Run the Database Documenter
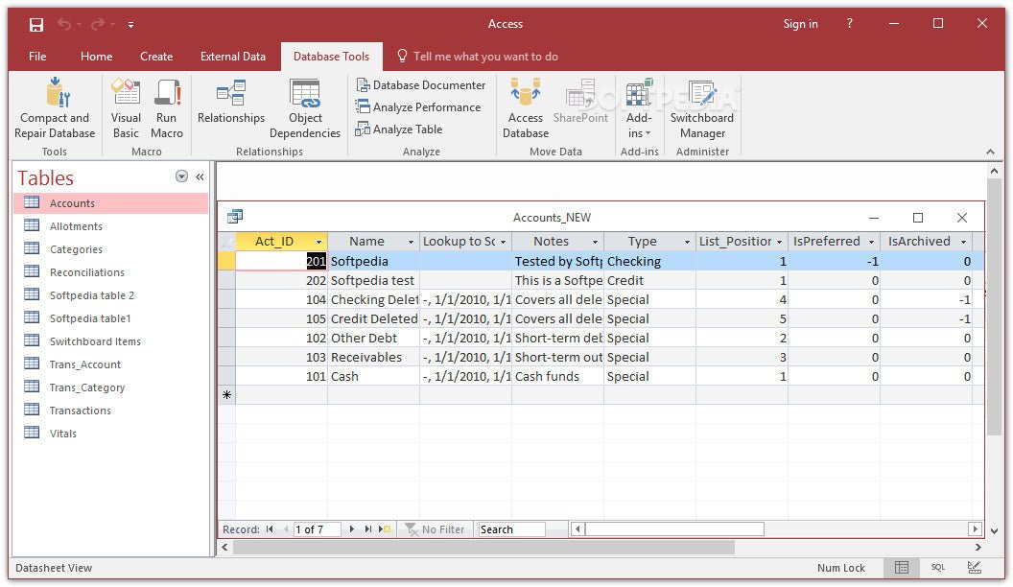Image resolution: width=1013 pixels, height=587 pixels. 421,84
